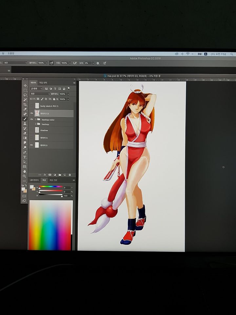Select the Dodge tool
236x315 pixels.
[x=25, y=147]
